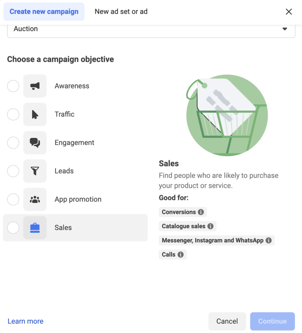The image size is (302, 333).
Task: Click the Traffic cursor icon
Action: pos(35,114)
